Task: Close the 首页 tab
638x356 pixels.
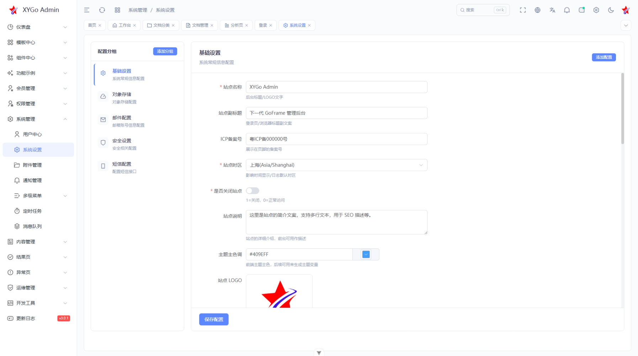Action: point(100,25)
